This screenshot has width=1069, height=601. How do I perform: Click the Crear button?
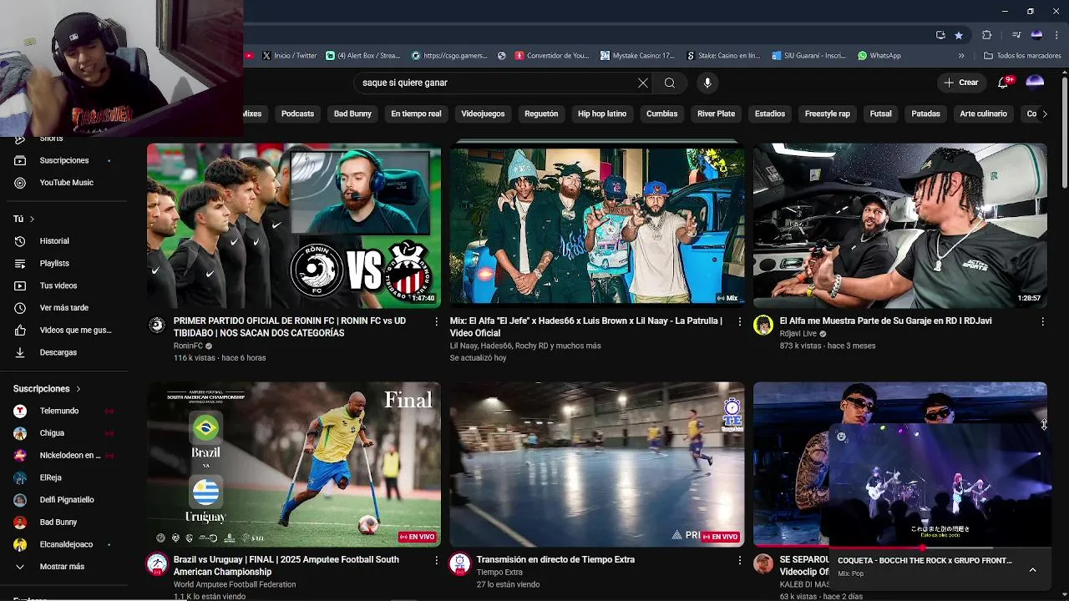(960, 83)
